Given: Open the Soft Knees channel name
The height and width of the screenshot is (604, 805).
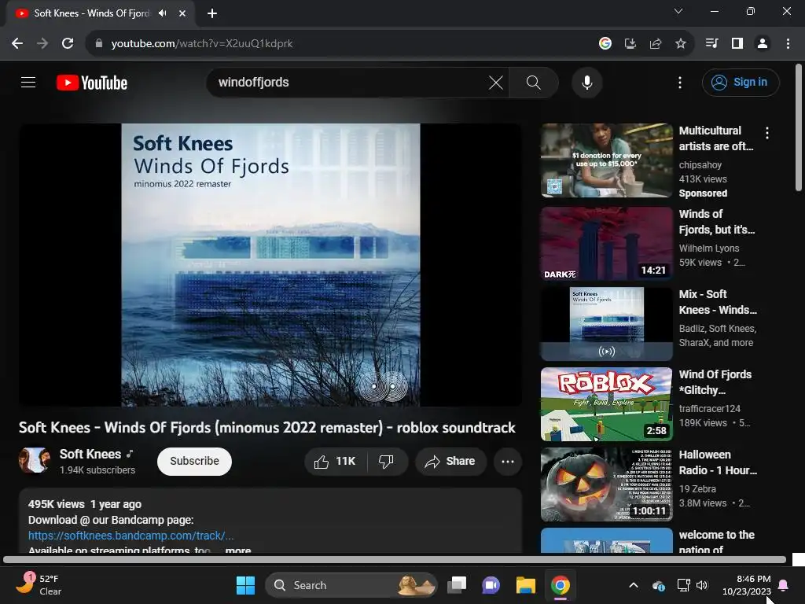Looking at the screenshot, I should (90, 454).
